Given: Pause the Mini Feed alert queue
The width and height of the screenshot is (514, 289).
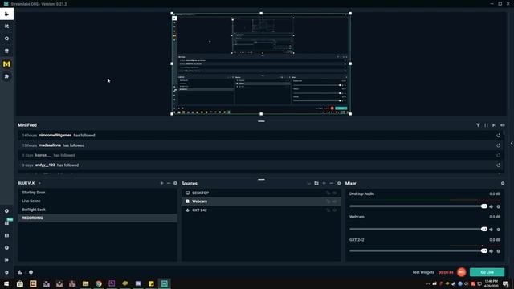Looking at the screenshot, I should click(486, 125).
